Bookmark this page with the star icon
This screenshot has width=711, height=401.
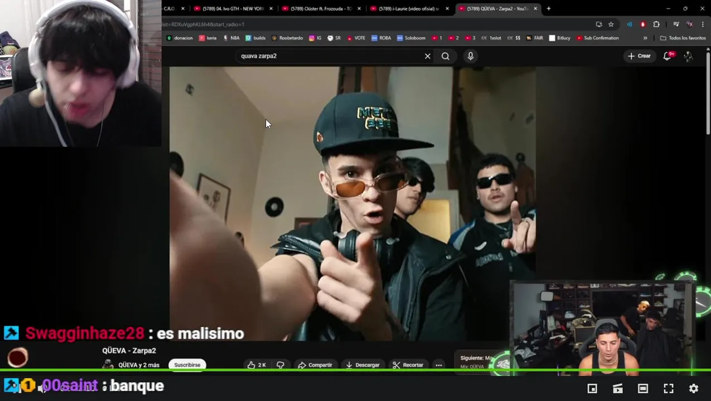pos(611,25)
